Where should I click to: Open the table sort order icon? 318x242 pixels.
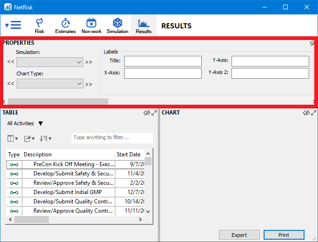pyautogui.click(x=46, y=138)
